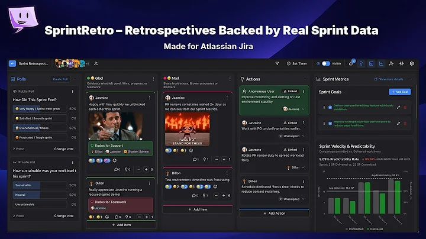Open Unassigned dropdown on focus time action
The width and height of the screenshot is (426, 239).
[292, 199]
